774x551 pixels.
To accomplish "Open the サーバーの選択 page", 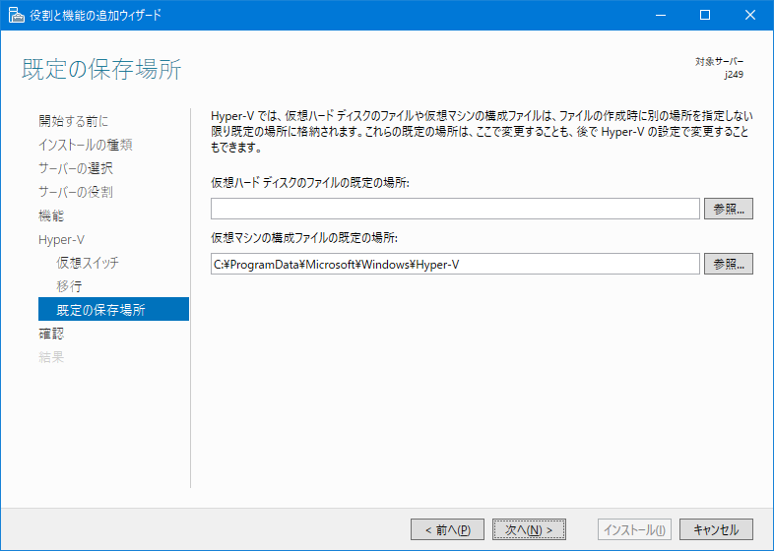I will [x=76, y=168].
